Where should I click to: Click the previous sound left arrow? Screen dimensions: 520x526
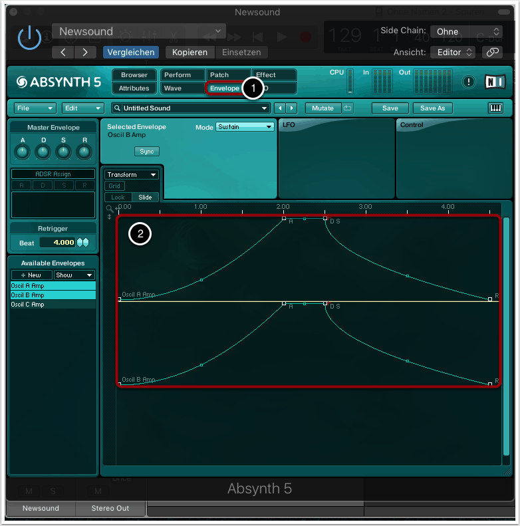tap(280, 108)
